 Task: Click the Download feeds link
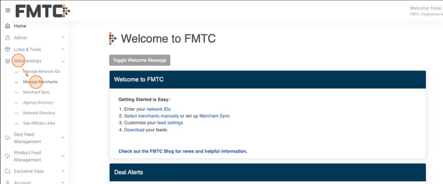tap(134, 130)
